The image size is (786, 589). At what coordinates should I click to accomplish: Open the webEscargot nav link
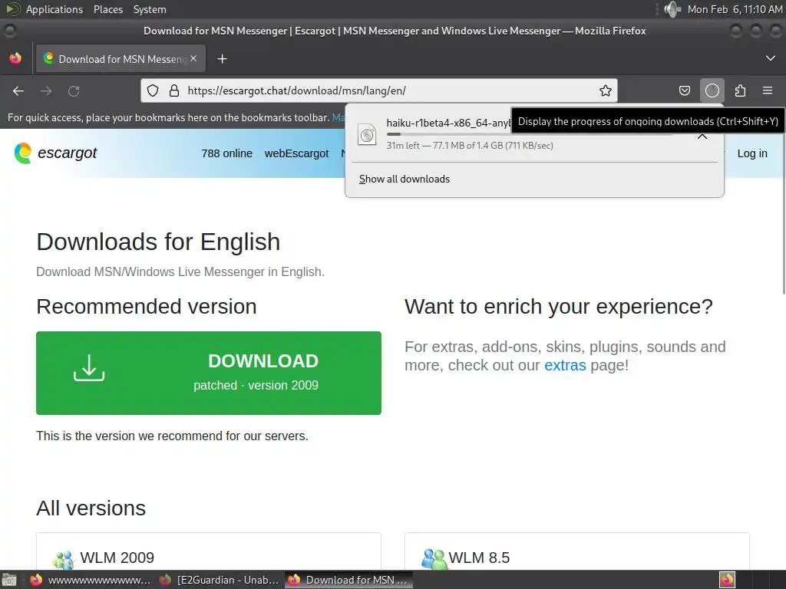pos(296,153)
